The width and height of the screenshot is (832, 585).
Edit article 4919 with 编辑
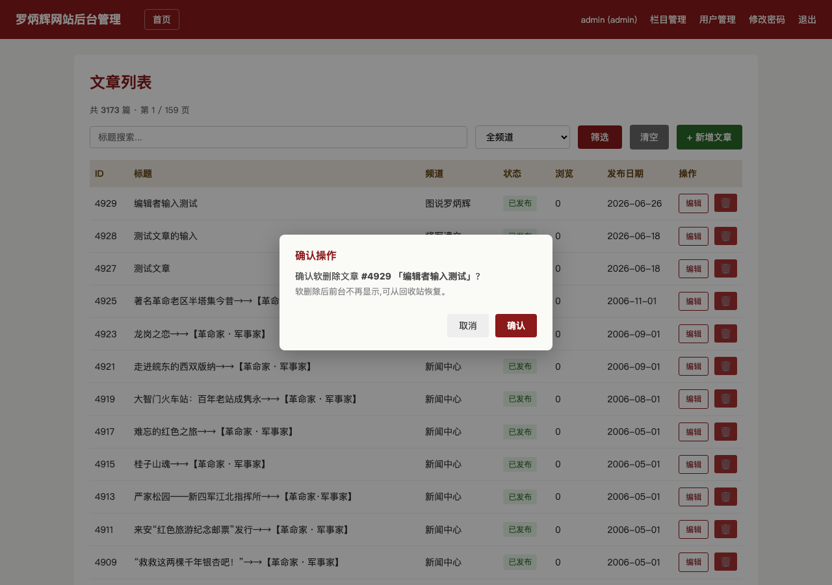click(694, 398)
